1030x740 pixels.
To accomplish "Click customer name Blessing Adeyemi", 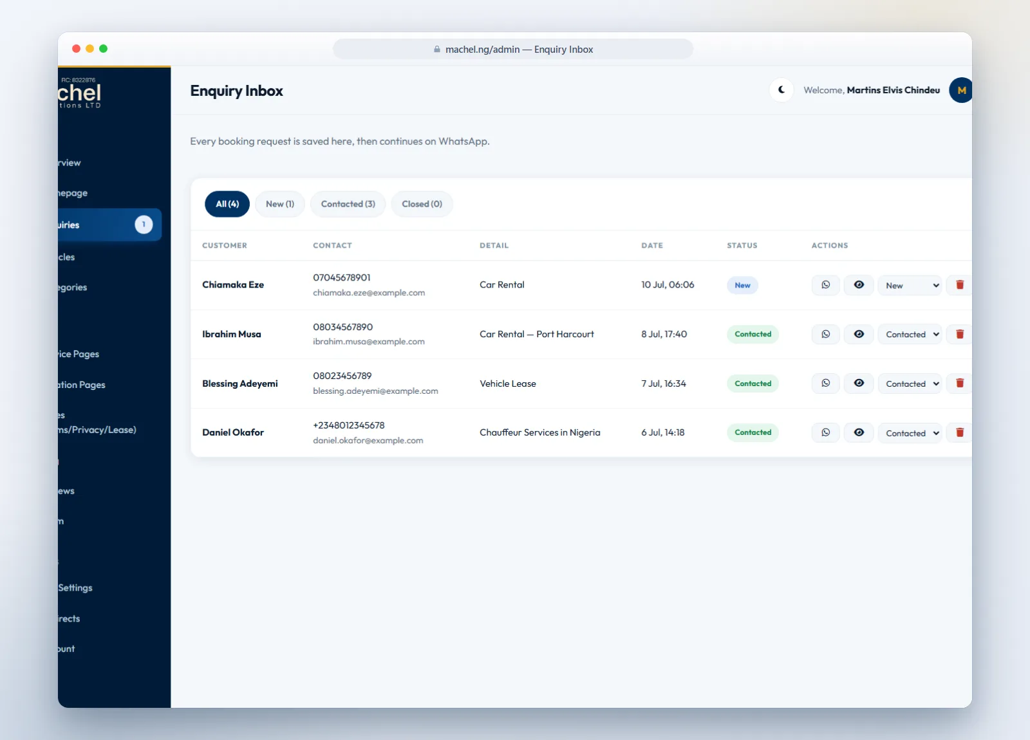I will click(x=240, y=384).
